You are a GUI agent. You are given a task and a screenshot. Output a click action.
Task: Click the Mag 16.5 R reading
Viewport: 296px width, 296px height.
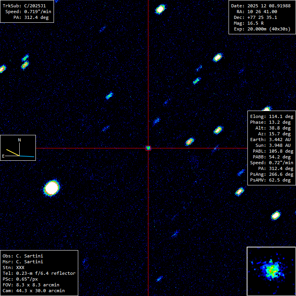click(249, 23)
